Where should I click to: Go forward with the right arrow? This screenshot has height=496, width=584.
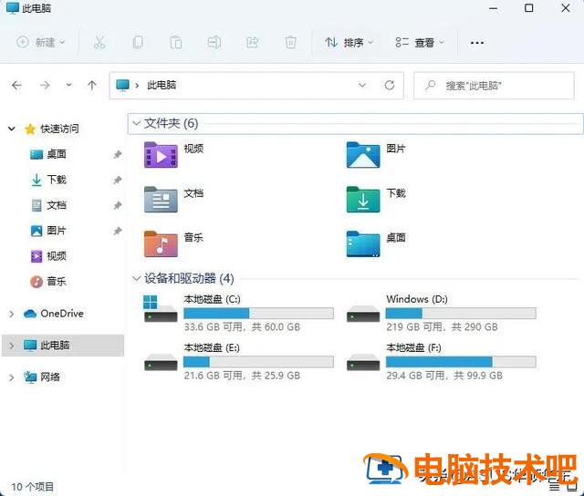pos(45,86)
